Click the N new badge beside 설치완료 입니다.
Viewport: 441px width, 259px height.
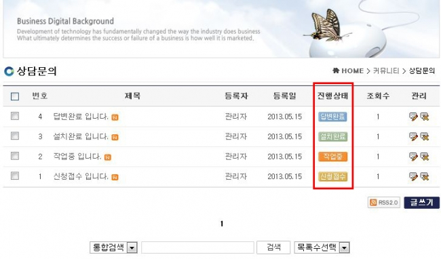coord(115,138)
